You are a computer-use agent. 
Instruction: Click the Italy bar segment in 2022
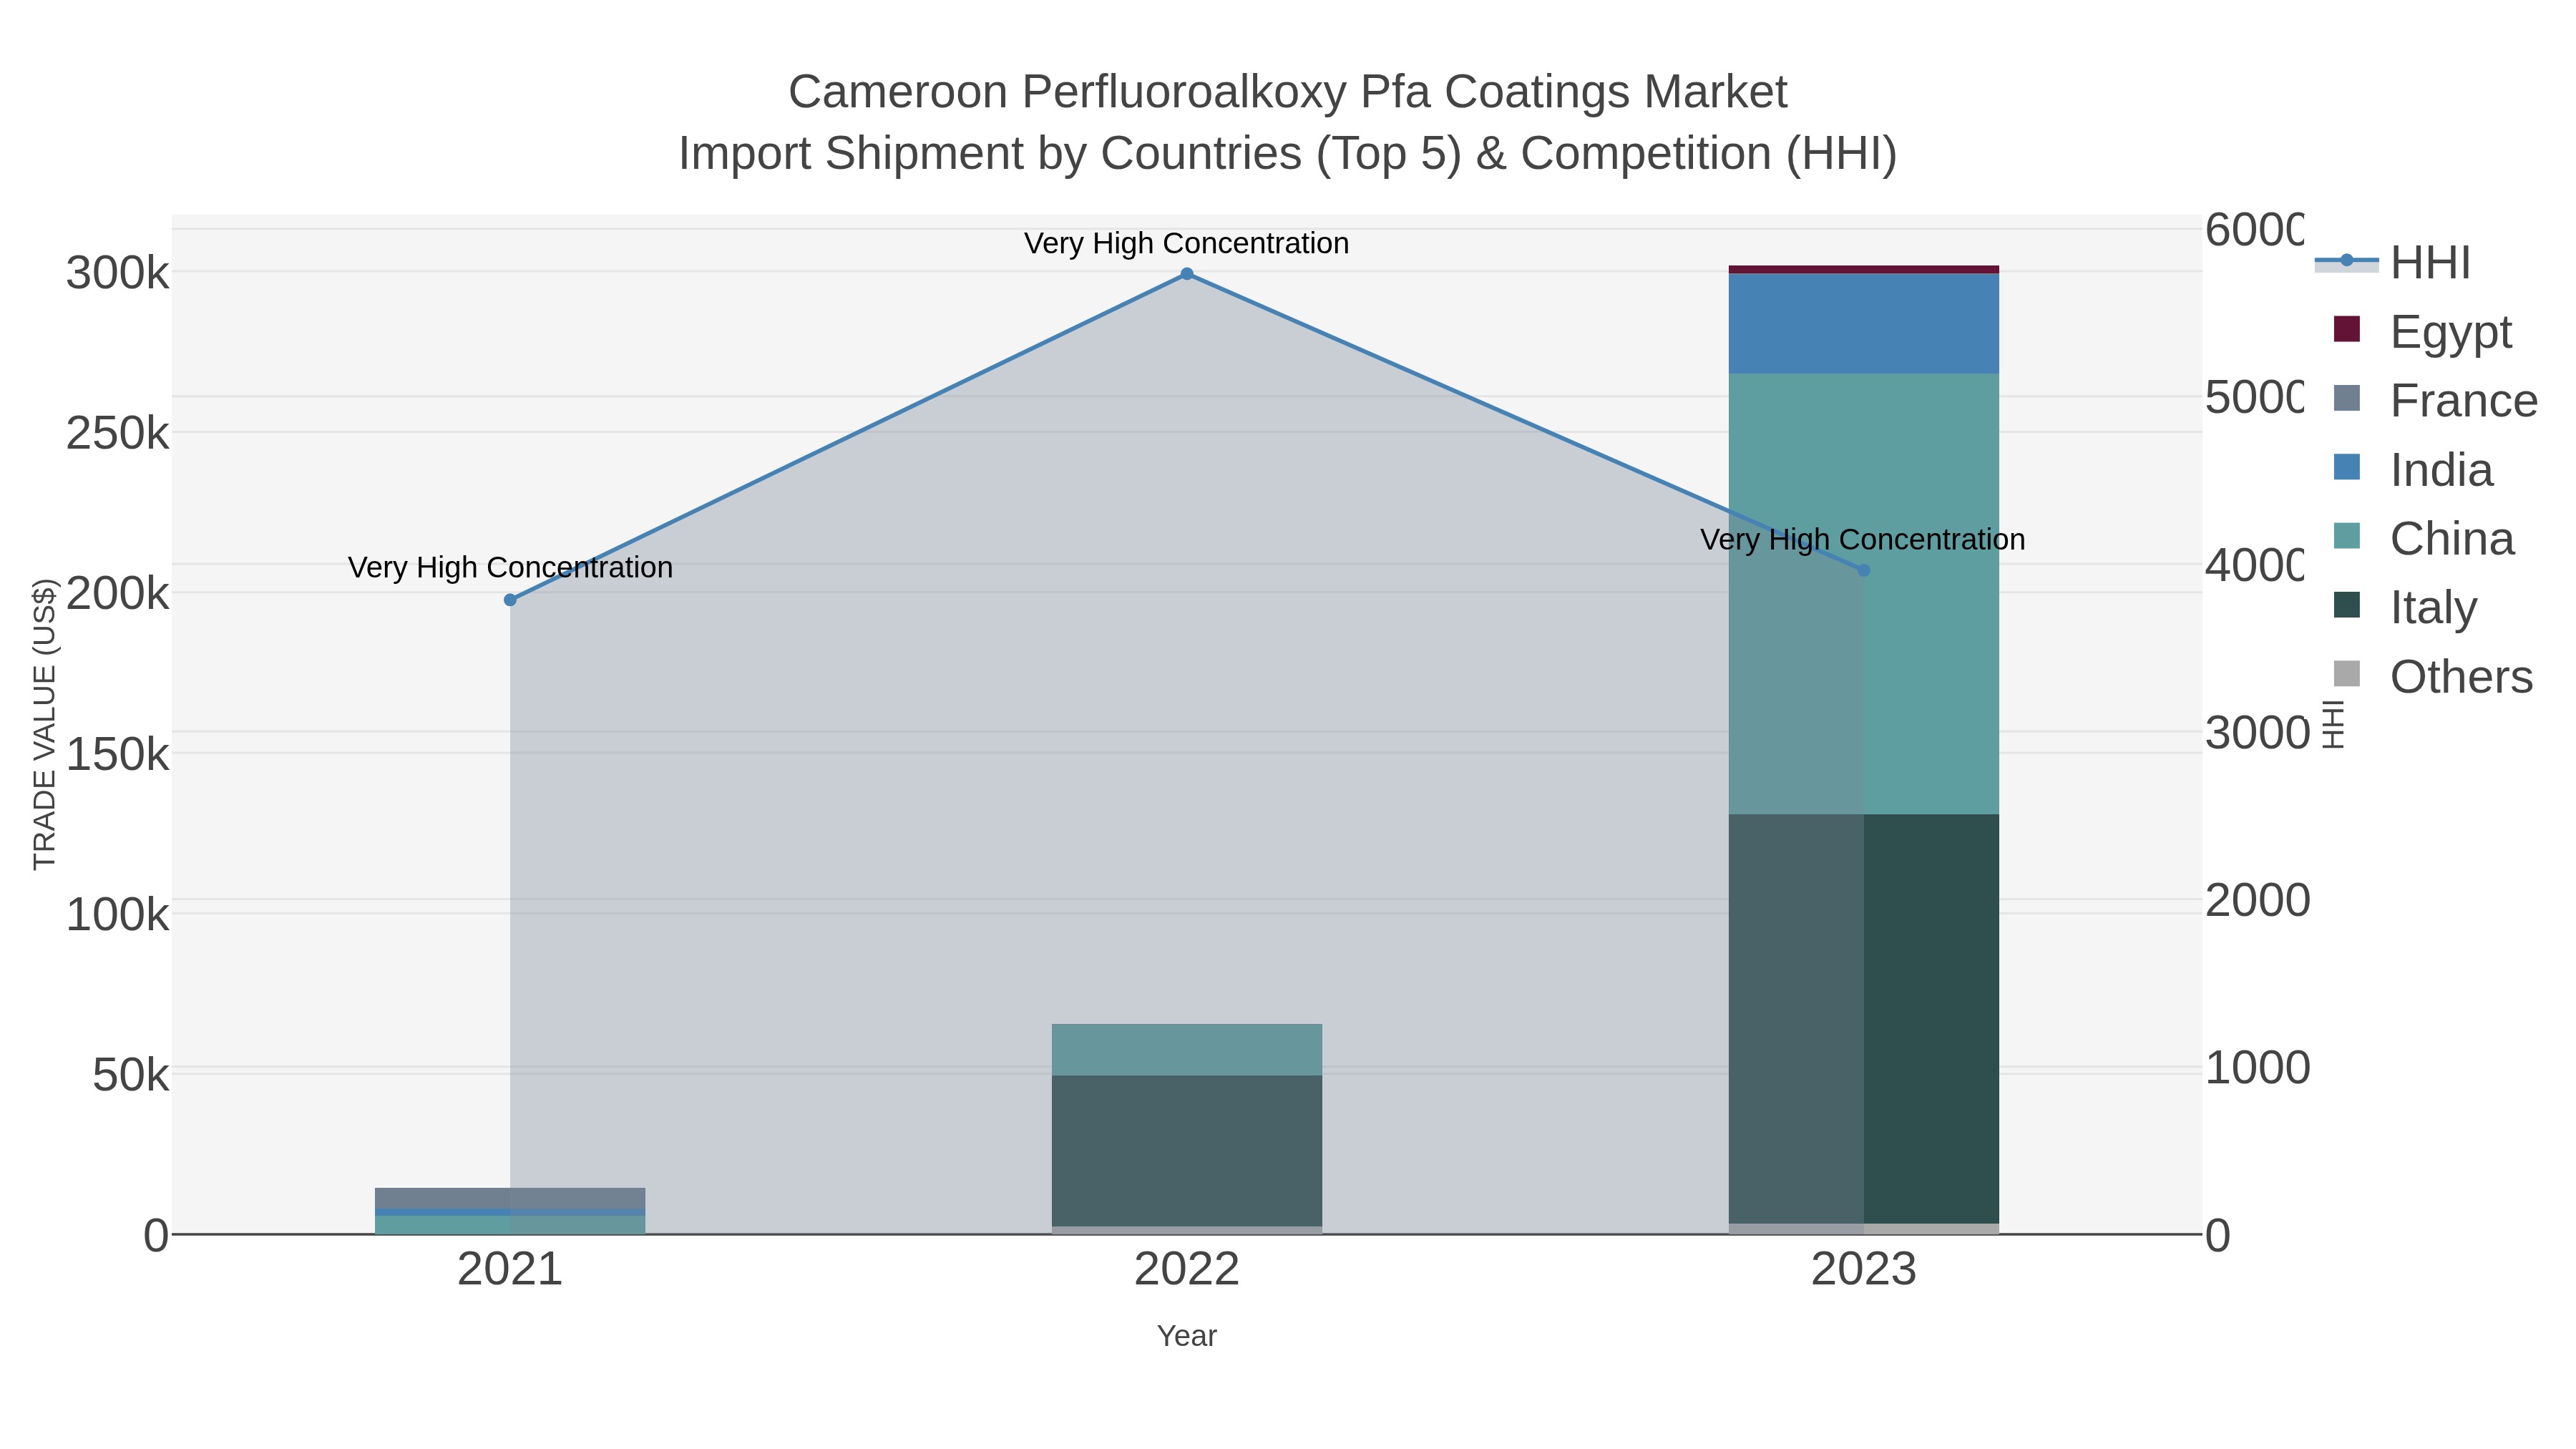[1187, 1151]
